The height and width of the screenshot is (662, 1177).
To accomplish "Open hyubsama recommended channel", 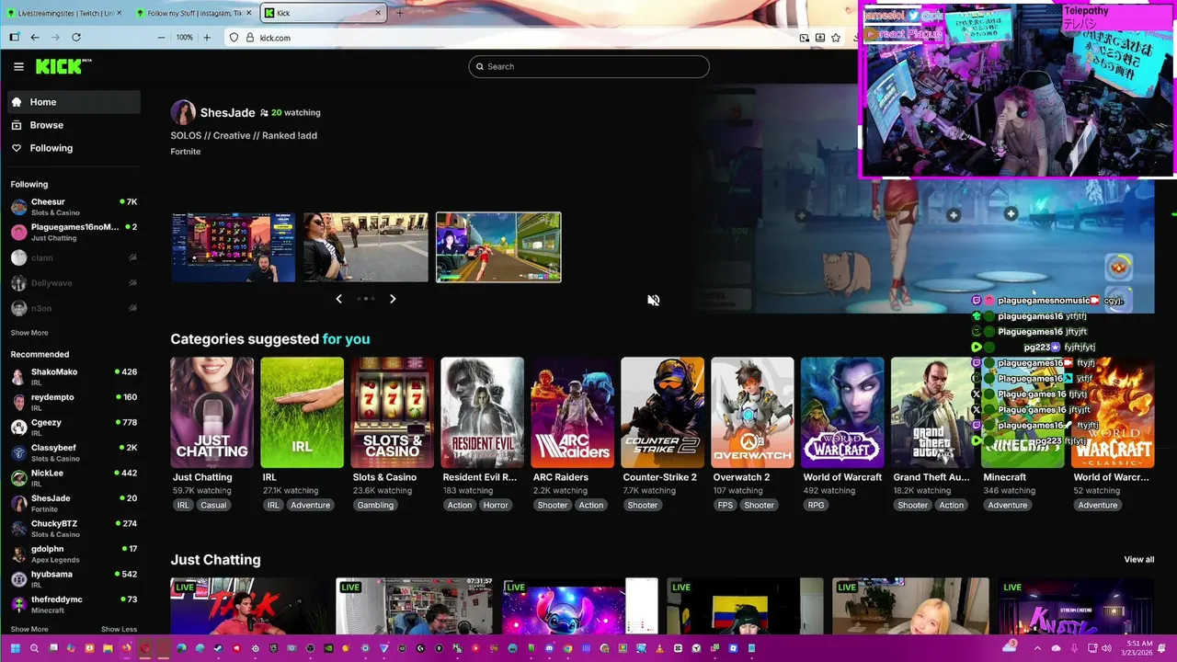I will pyautogui.click(x=74, y=579).
